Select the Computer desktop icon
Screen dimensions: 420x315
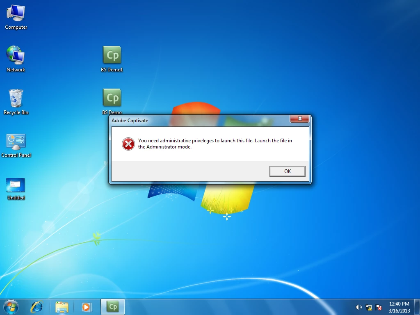click(16, 17)
